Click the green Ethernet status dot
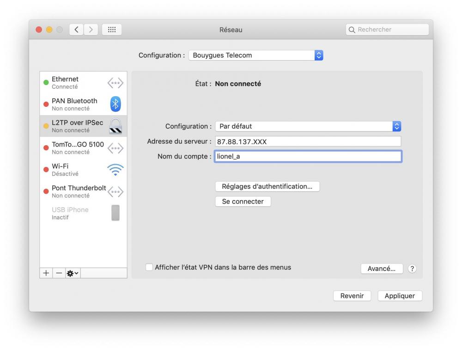The width and height of the screenshot is (462, 350). [x=46, y=83]
